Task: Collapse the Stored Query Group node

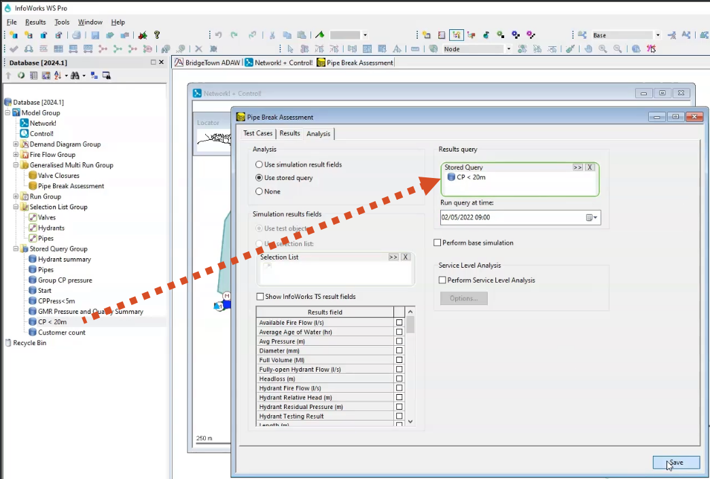Action: pos(16,249)
